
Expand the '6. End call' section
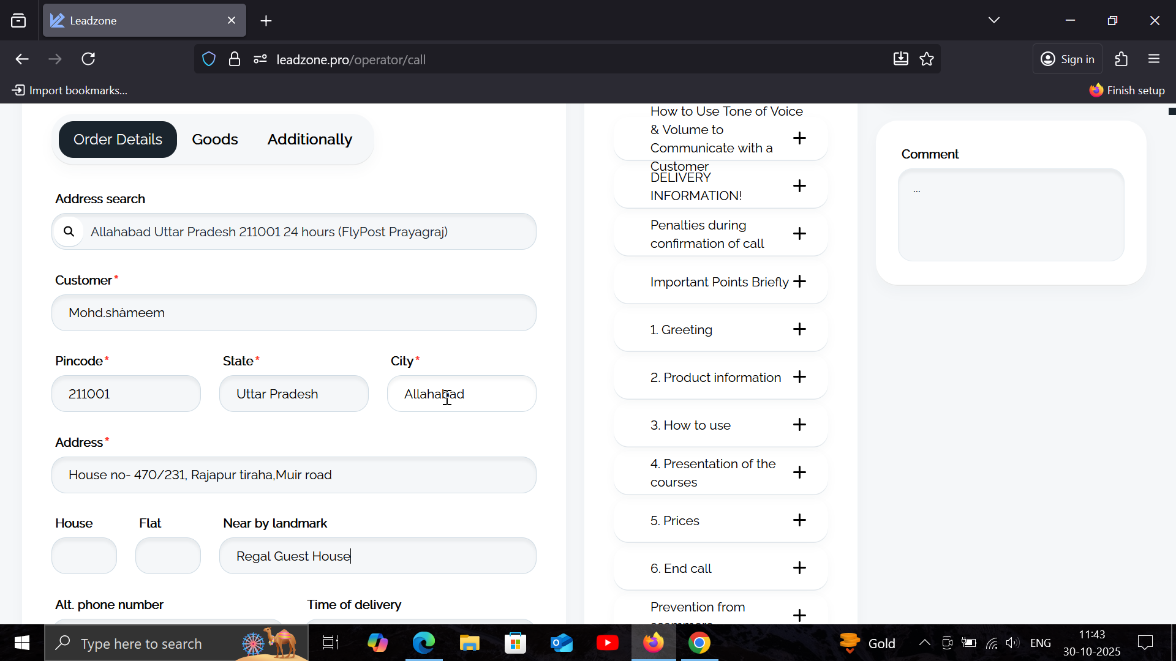(799, 568)
